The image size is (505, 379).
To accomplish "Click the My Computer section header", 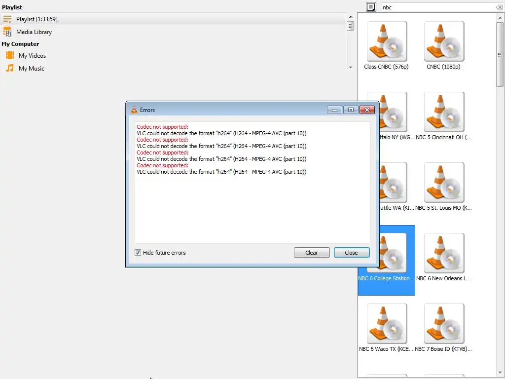I will pyautogui.click(x=20, y=44).
